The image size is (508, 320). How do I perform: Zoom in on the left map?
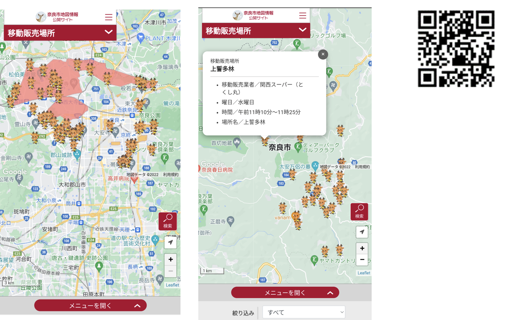tap(171, 259)
